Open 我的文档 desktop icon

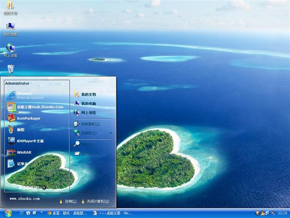click(x=10, y=8)
